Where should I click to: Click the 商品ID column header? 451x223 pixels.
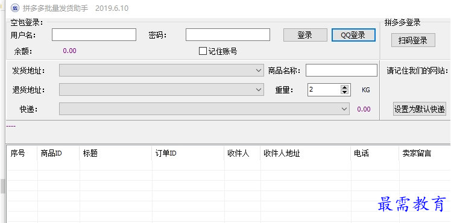pos(58,154)
